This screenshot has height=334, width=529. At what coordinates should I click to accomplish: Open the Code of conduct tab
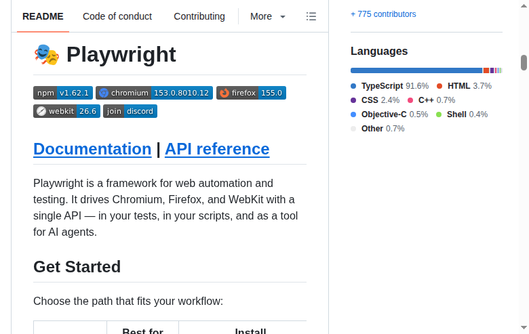coord(117,16)
